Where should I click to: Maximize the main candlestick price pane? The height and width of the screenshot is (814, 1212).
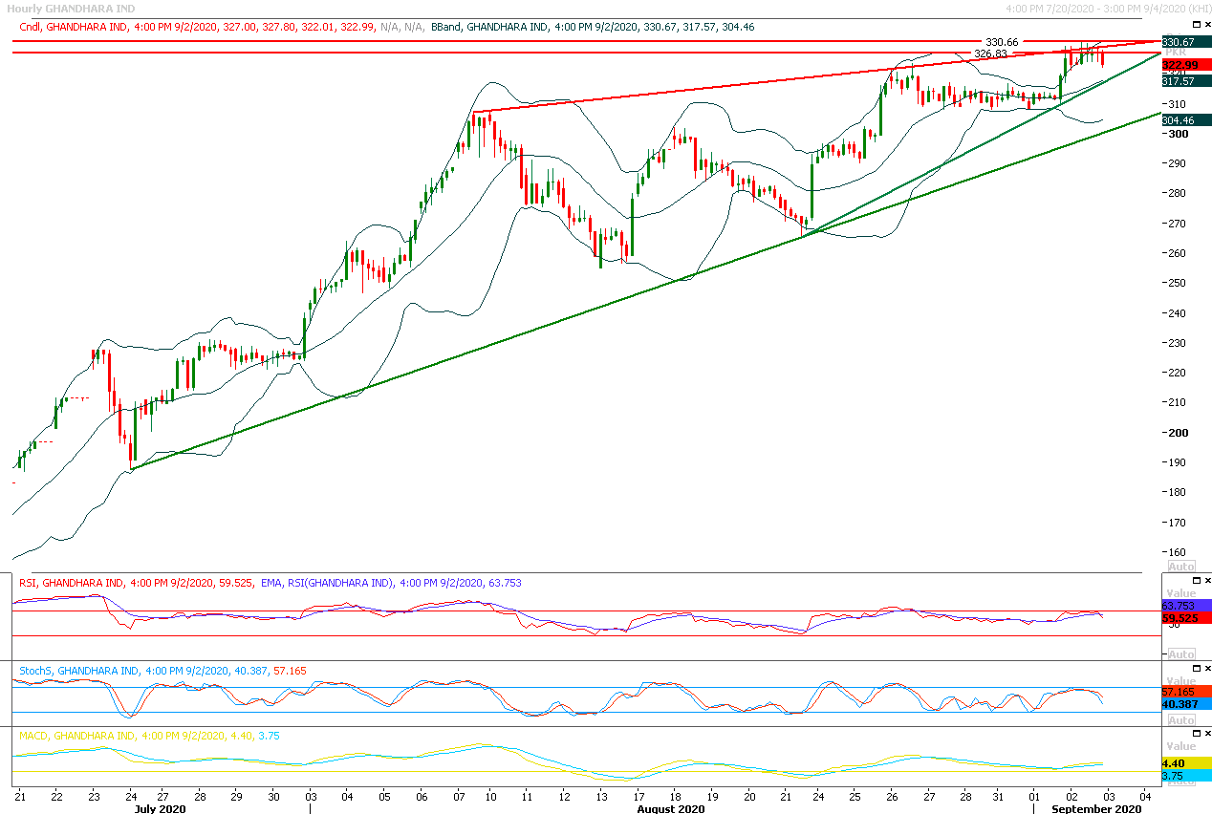click(1196, 24)
